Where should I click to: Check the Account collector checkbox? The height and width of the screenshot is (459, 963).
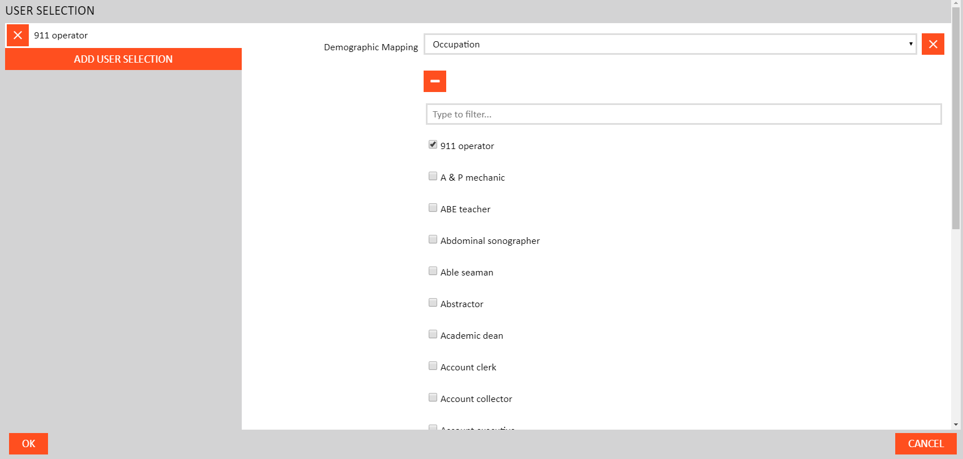tap(433, 397)
